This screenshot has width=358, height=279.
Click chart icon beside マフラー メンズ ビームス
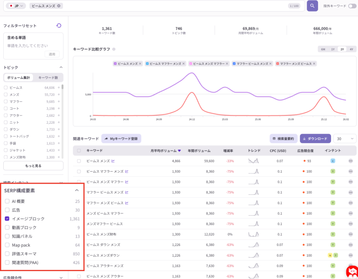(127, 203)
